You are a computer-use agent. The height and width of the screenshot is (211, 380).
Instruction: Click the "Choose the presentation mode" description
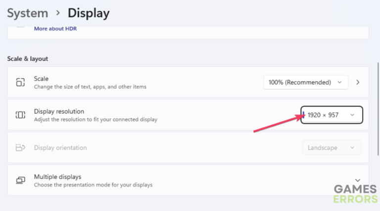[x=93, y=185]
